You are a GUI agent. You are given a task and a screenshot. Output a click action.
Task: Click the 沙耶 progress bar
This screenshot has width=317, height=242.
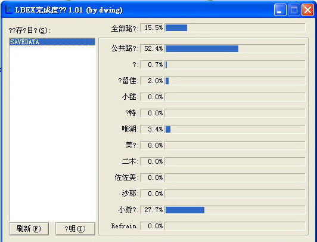tap(235, 194)
